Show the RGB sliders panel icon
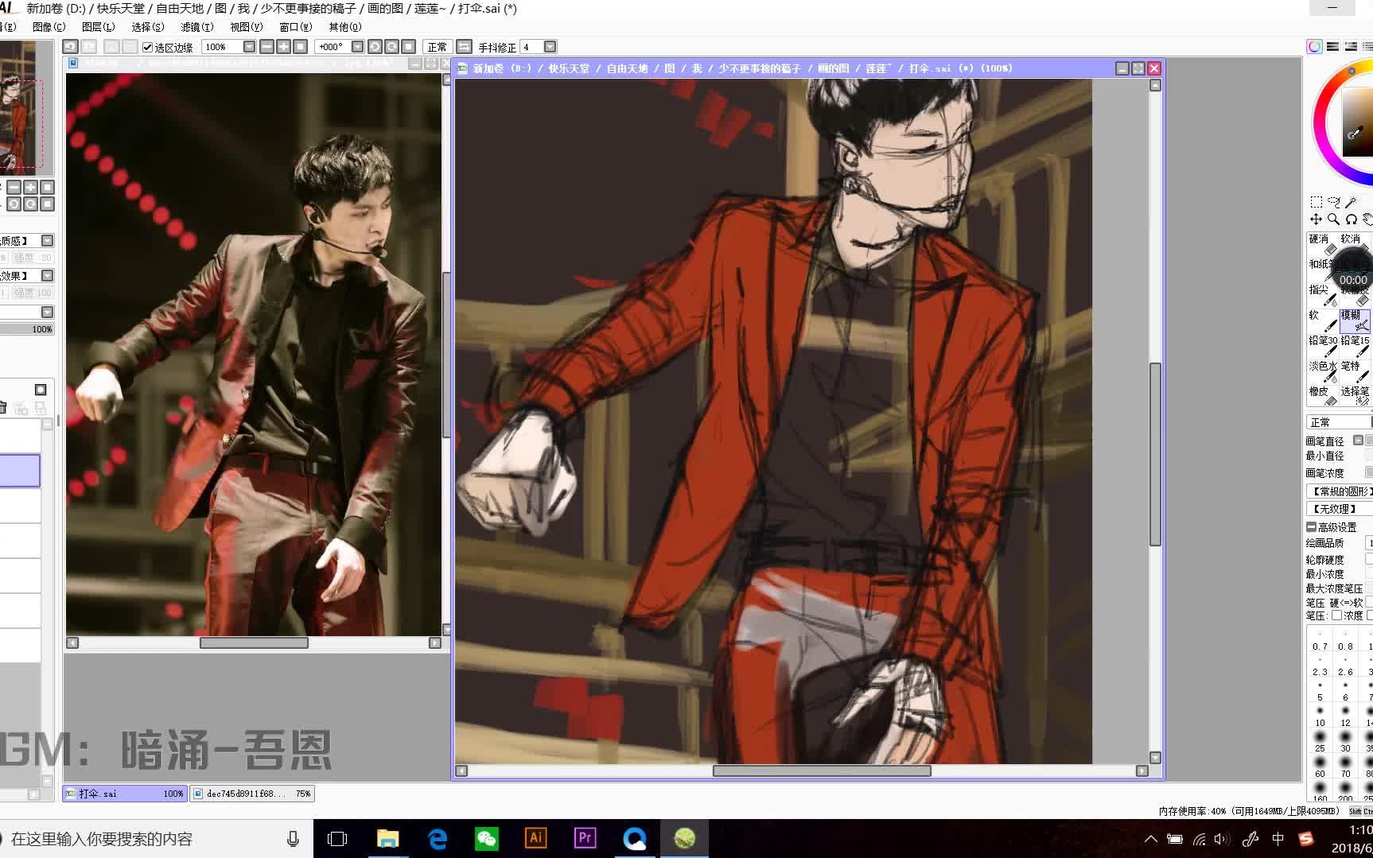The width and height of the screenshot is (1373, 858). (1332, 47)
